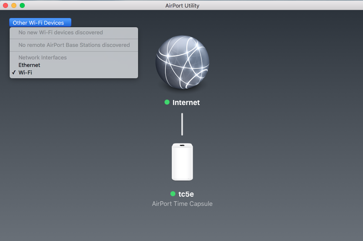Maximize the AirPort Utility window
This screenshot has width=363, height=241.
point(22,5)
